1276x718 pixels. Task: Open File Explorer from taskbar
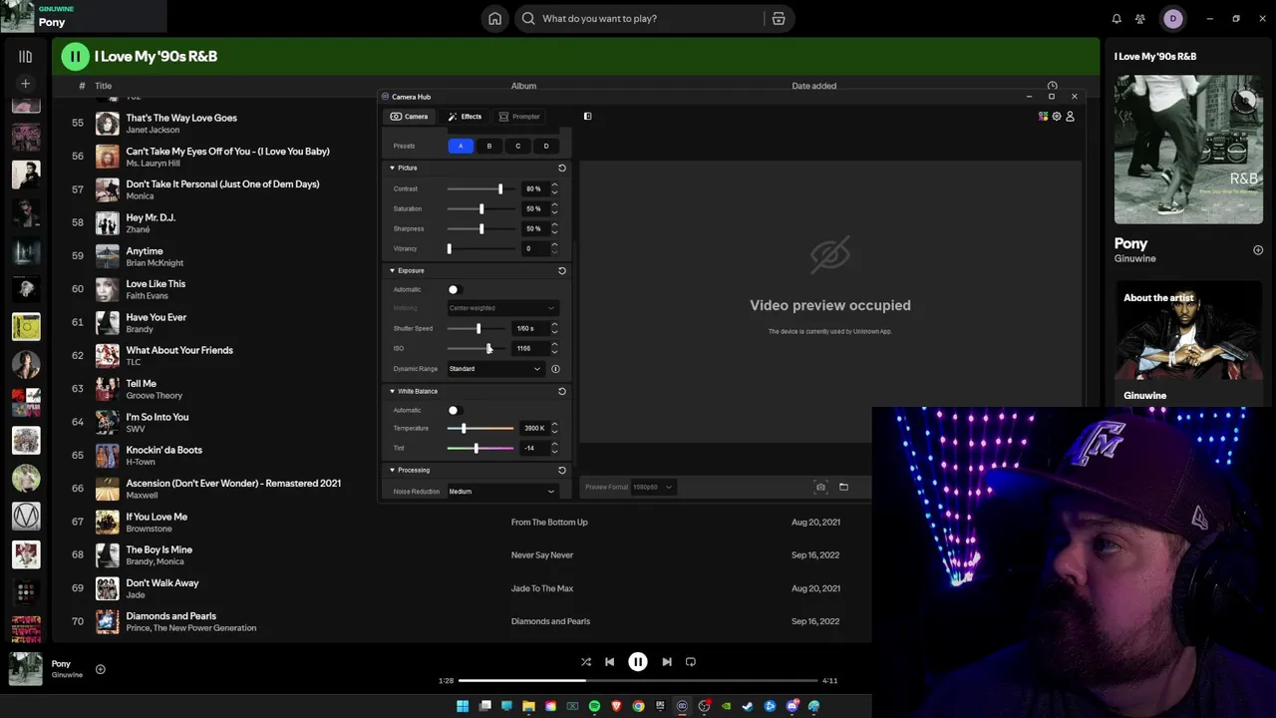point(528,706)
